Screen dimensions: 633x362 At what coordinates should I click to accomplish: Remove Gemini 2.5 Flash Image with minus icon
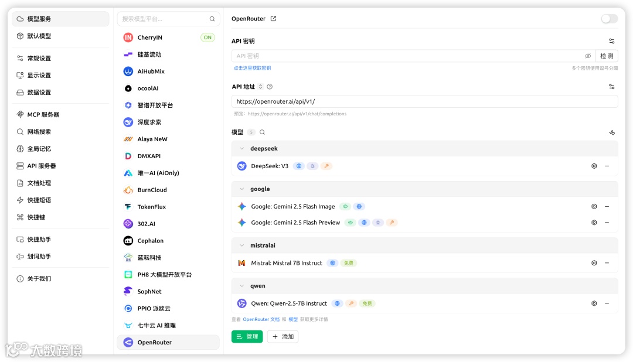click(608, 206)
